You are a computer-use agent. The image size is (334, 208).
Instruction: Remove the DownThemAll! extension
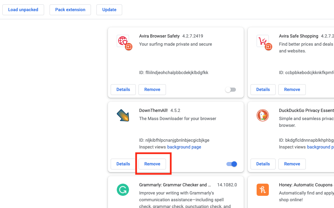click(152, 164)
